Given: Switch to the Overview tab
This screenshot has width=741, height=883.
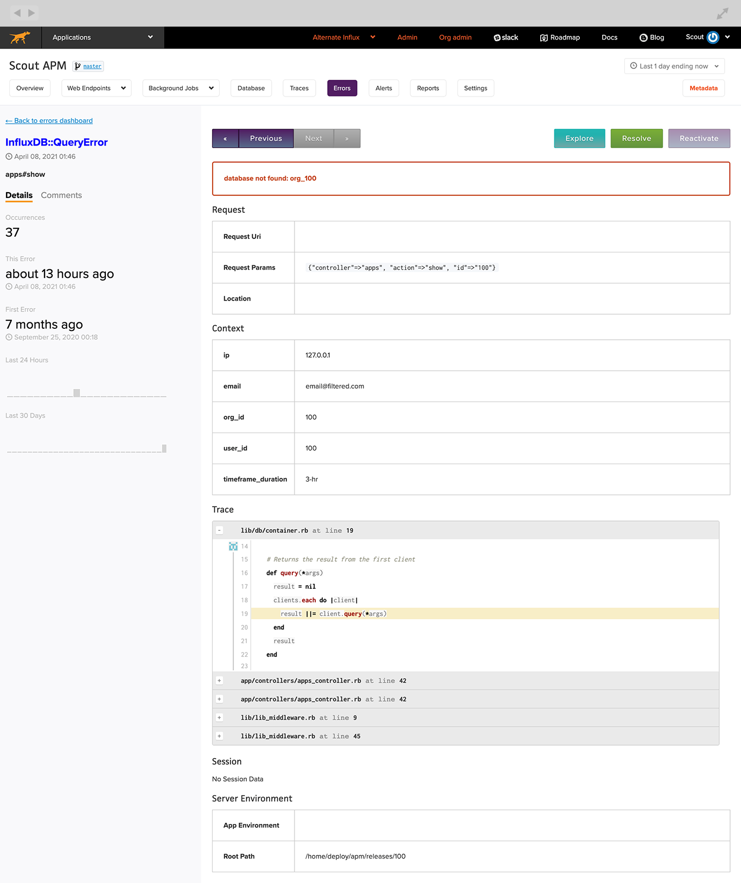Looking at the screenshot, I should click(x=30, y=88).
